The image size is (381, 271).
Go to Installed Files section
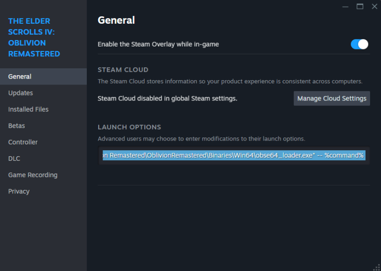click(x=28, y=109)
